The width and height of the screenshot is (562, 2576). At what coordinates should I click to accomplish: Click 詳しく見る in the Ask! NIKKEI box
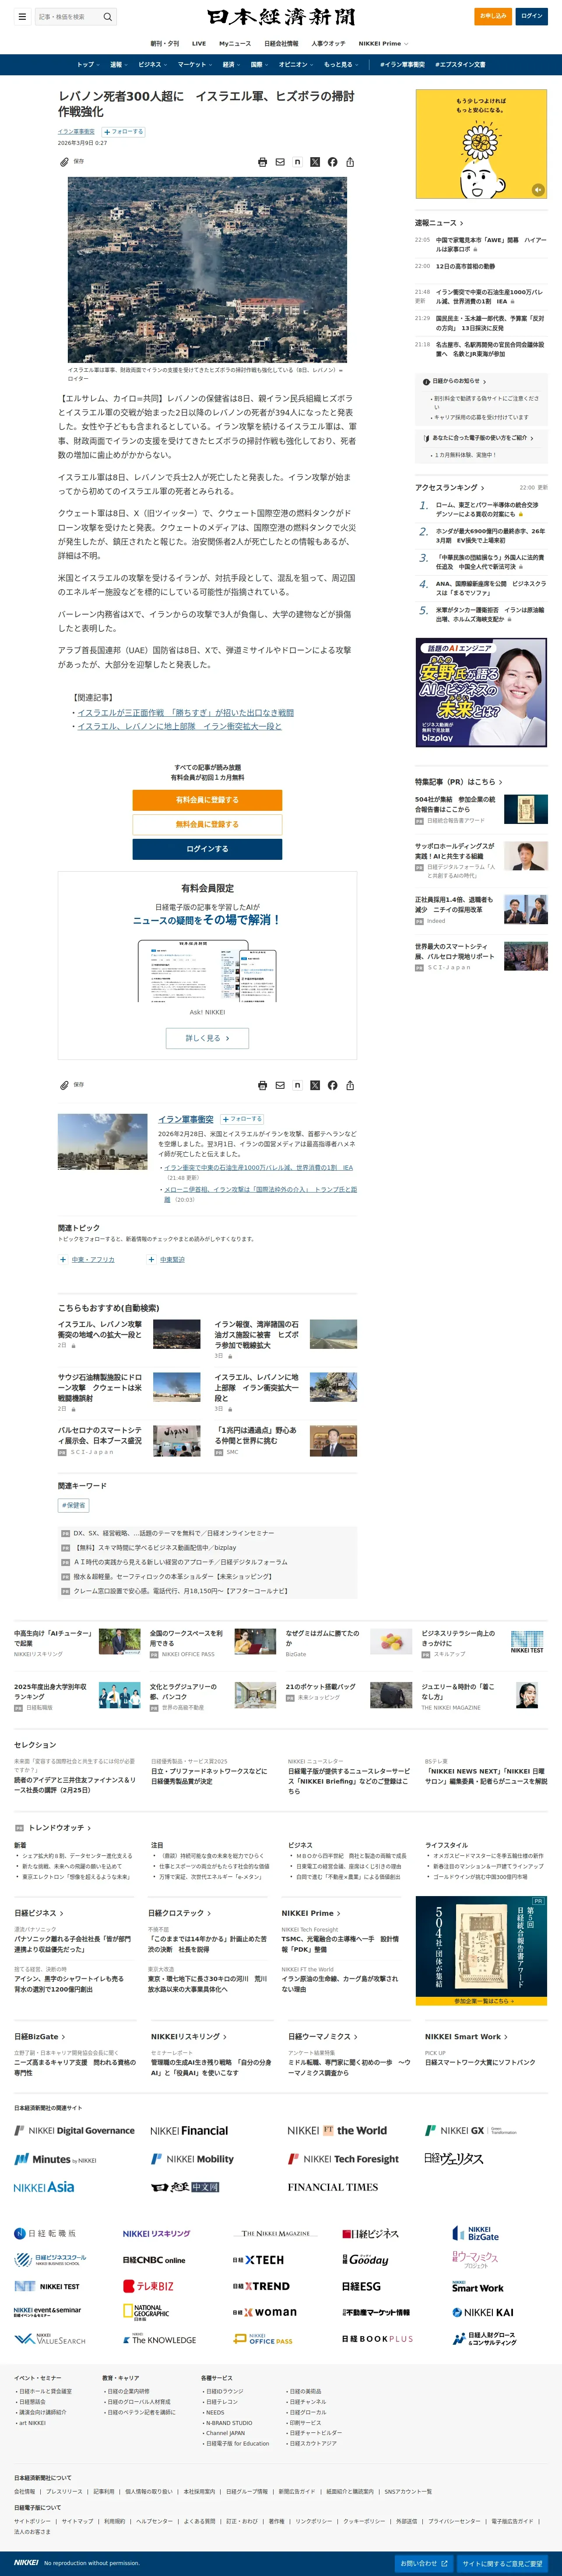tap(207, 1038)
